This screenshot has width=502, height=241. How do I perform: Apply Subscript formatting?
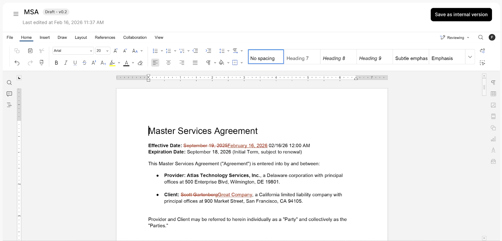(x=103, y=63)
